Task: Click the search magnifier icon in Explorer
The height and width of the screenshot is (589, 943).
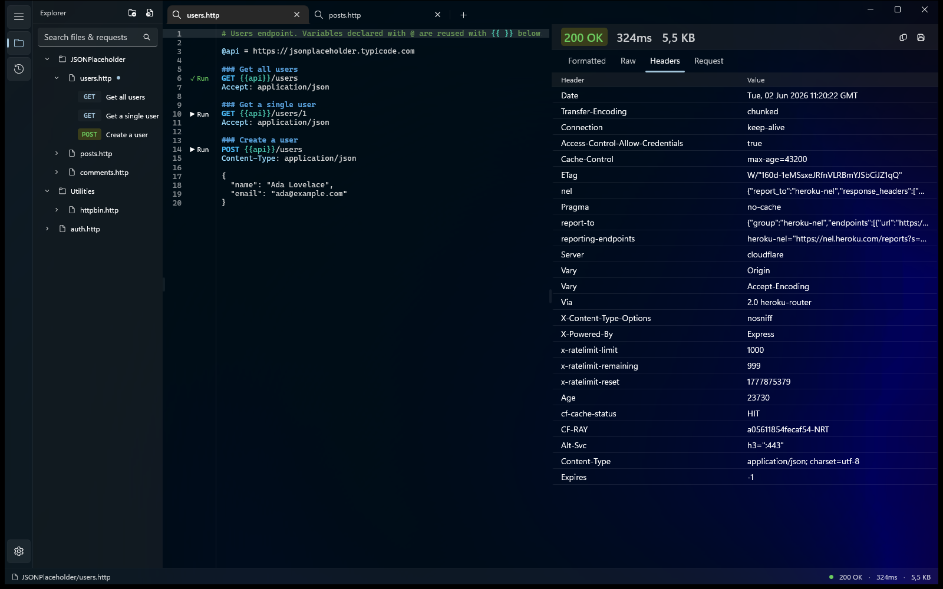Action: pos(147,37)
